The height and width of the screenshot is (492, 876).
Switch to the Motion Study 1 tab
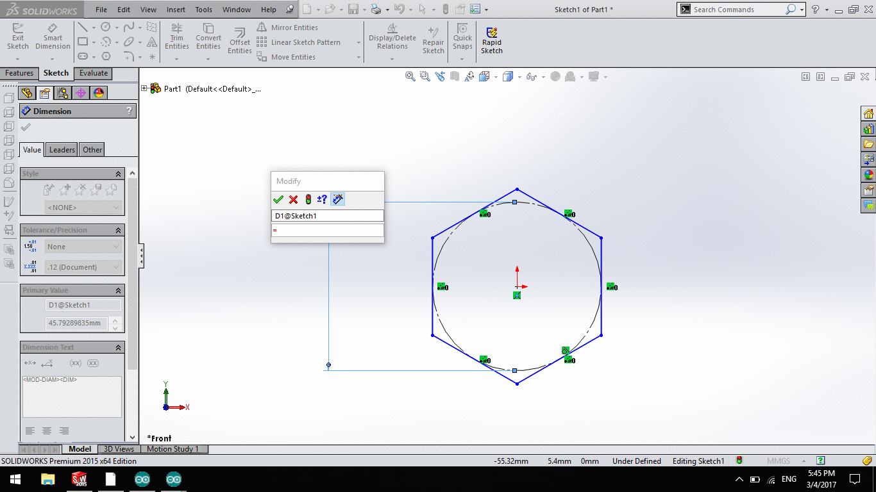(173, 449)
